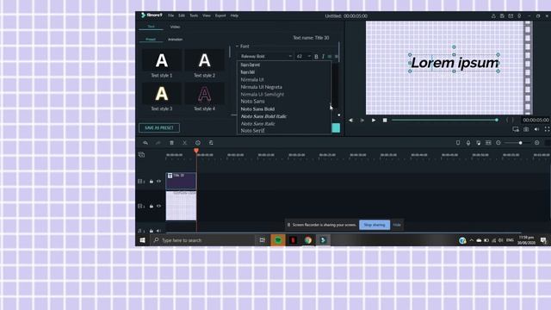This screenshot has height=310, width=551.
Task: Open the View menu
Action: 207,15
